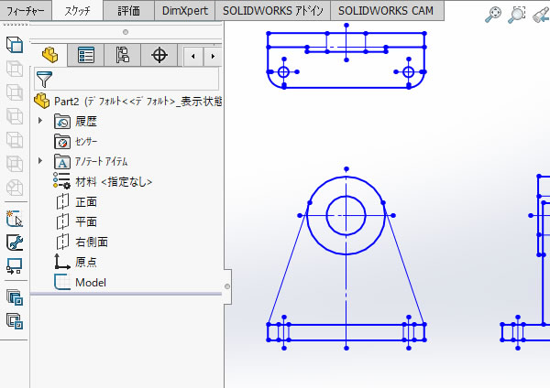The height and width of the screenshot is (388, 550).
Task: Open the SOLIDWORKS CAM tab
Action: tap(386, 10)
